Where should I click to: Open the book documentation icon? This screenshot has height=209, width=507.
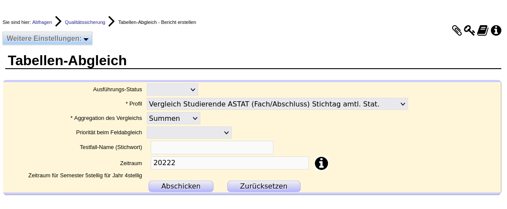coord(483,30)
